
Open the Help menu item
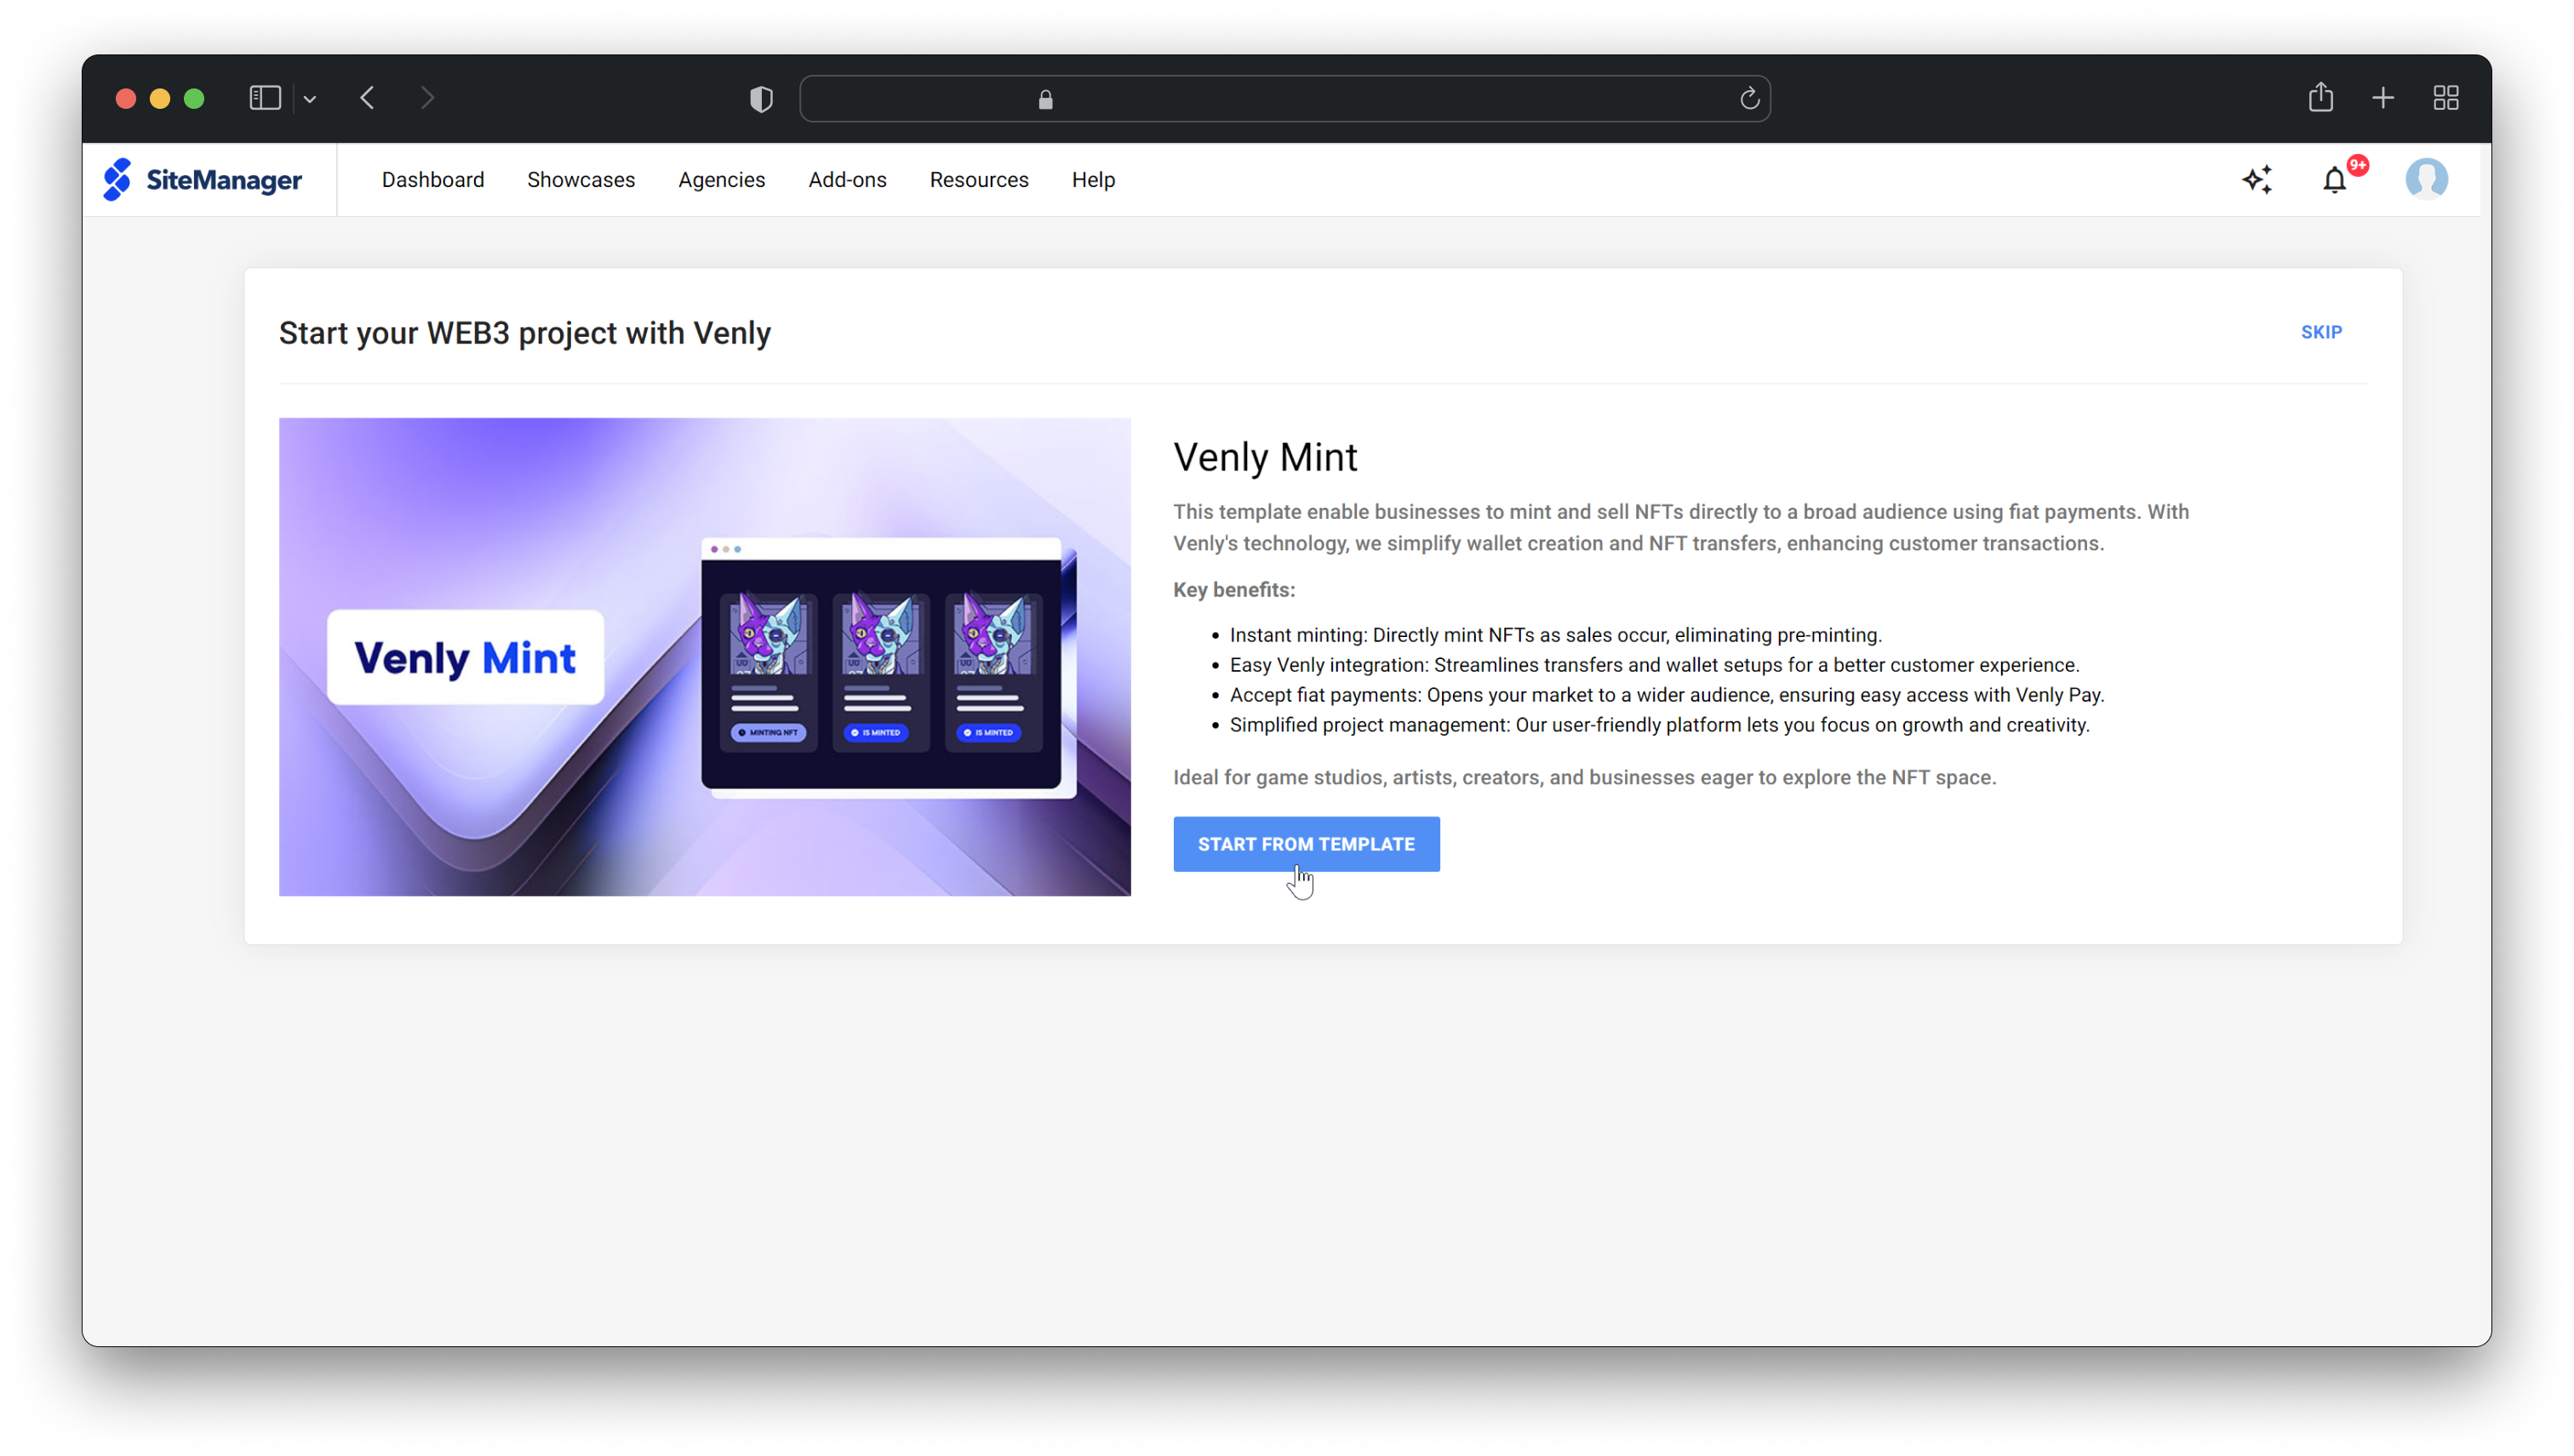point(1093,180)
